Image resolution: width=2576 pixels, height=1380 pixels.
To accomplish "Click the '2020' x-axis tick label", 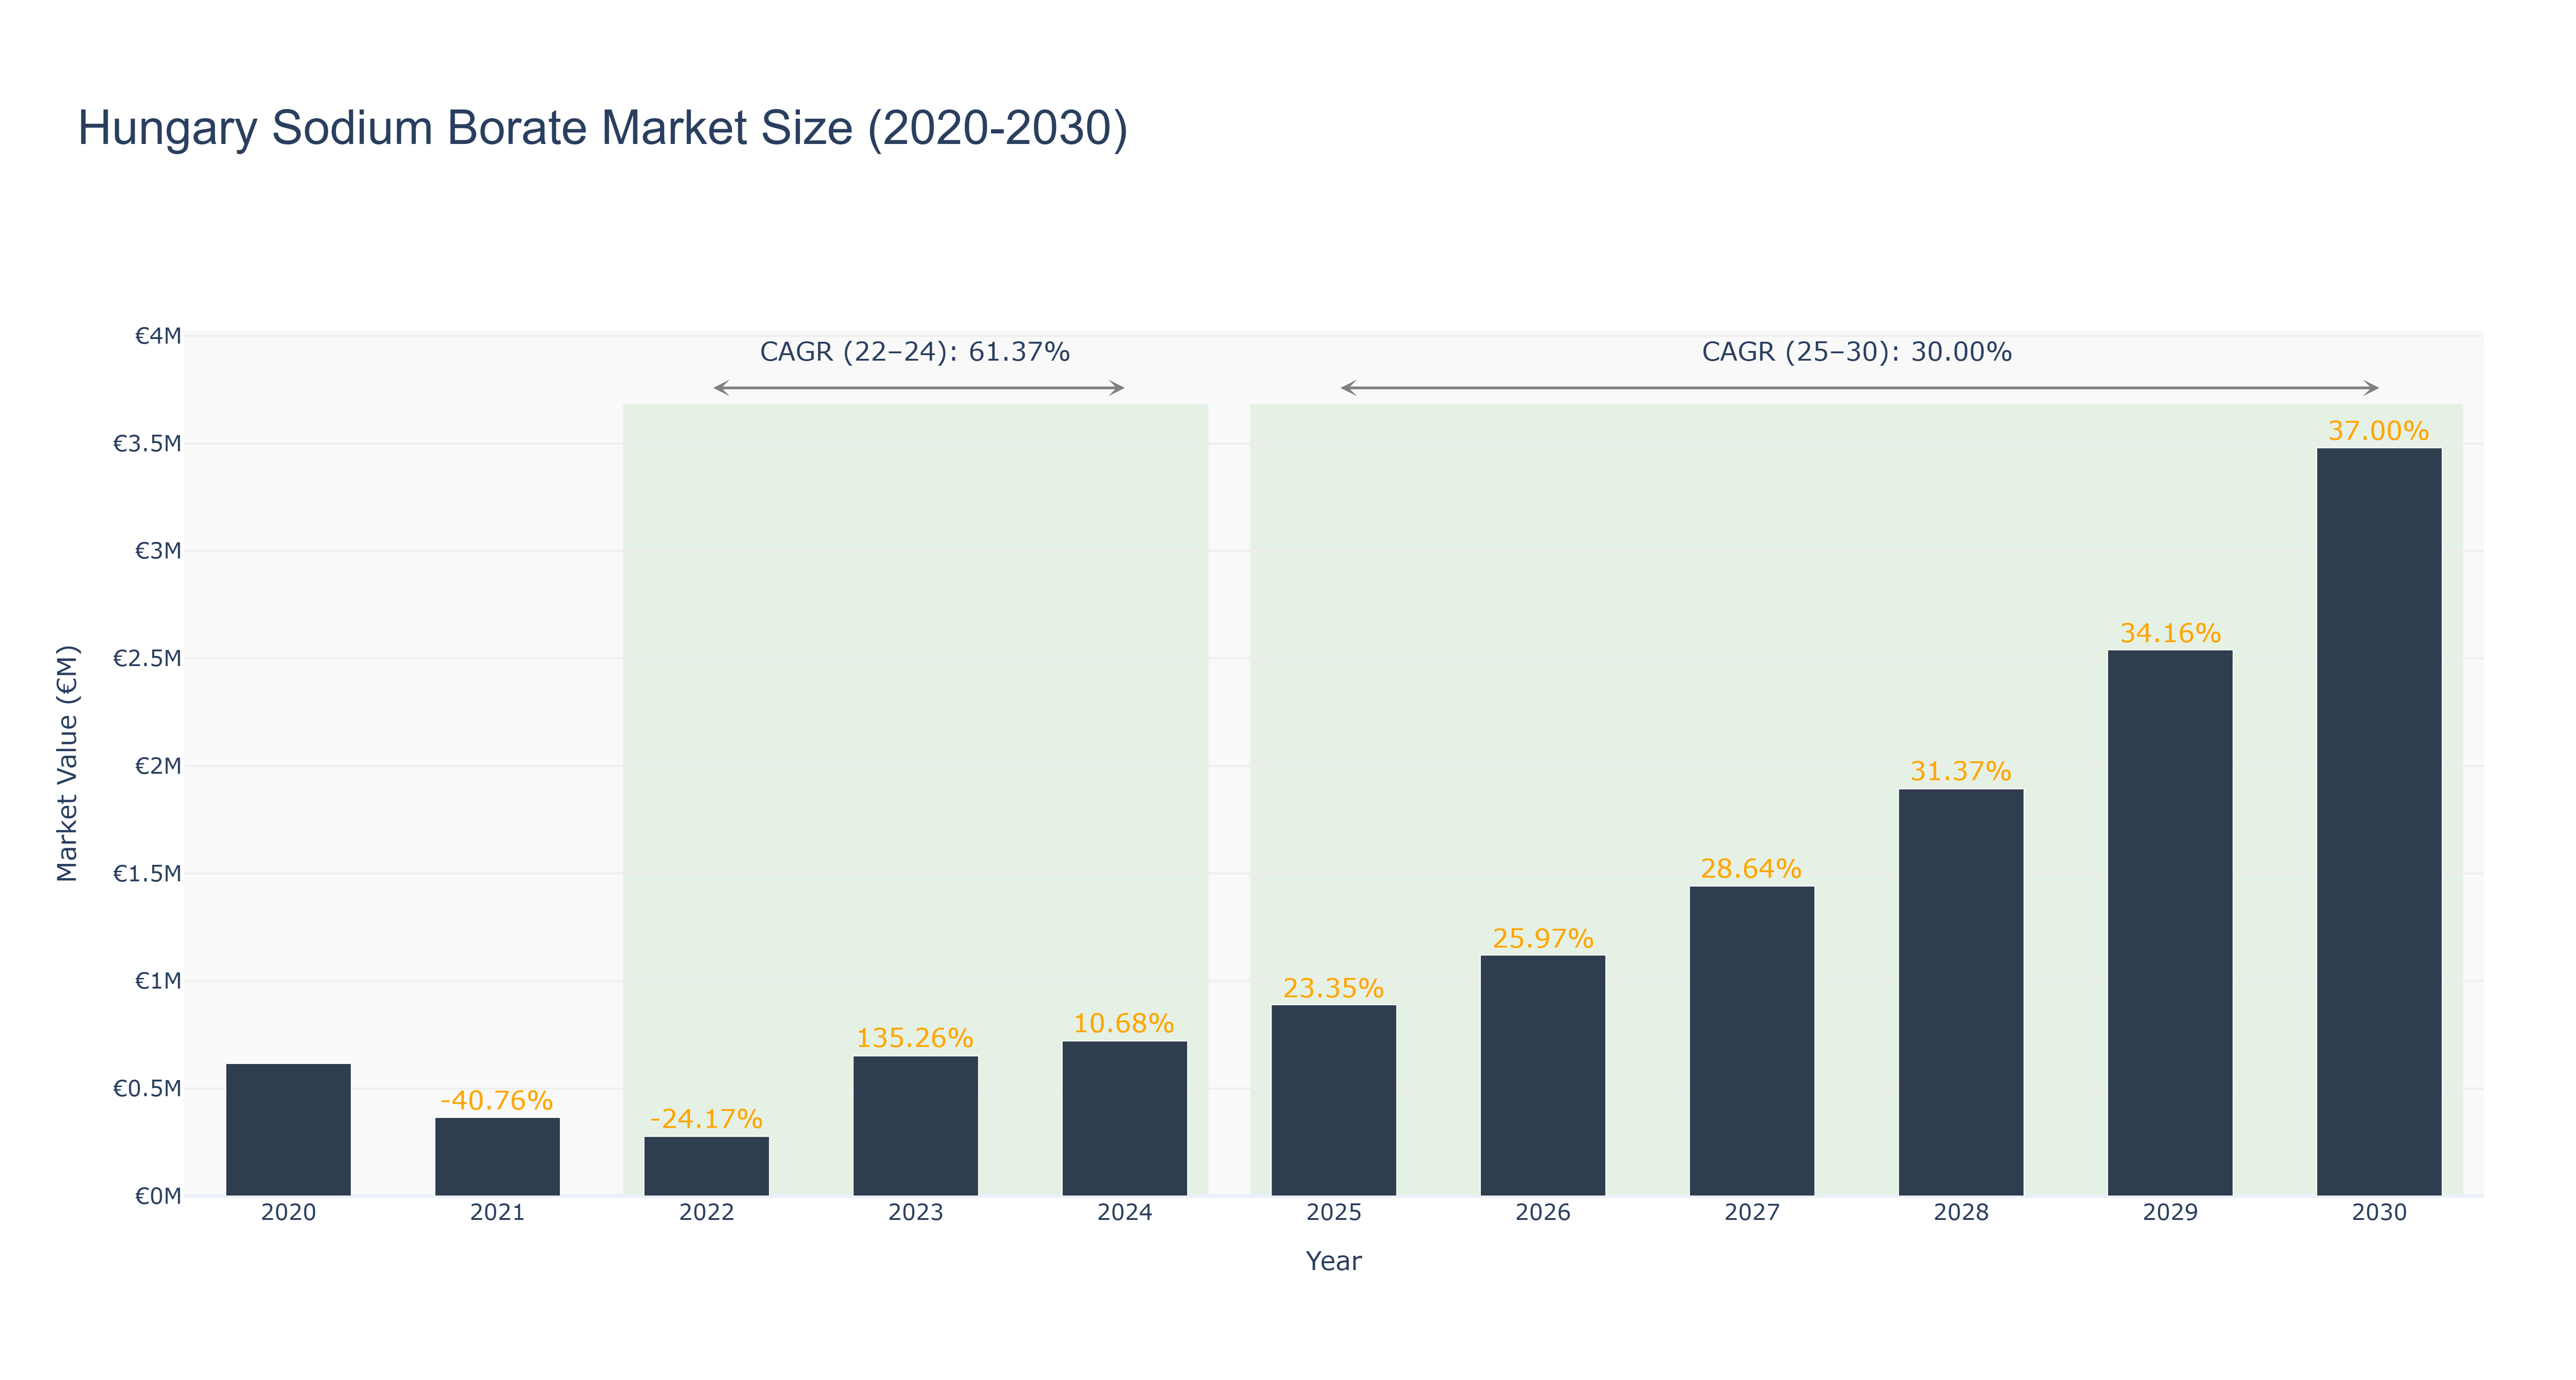I will pos(288,1213).
